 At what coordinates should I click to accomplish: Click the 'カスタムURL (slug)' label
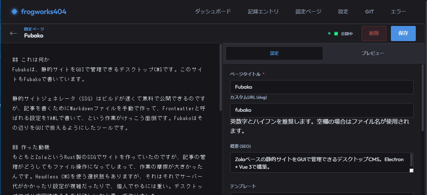pyautogui.click(x=248, y=97)
